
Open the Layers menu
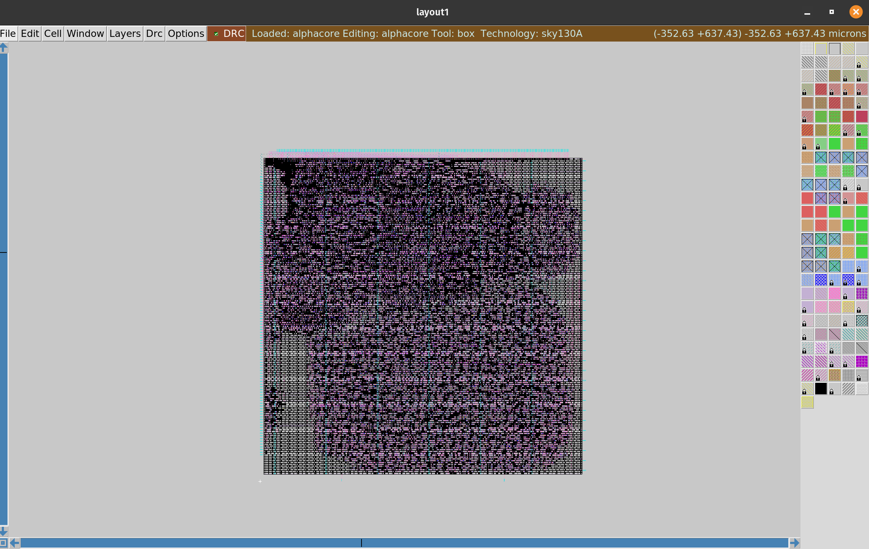tap(125, 34)
